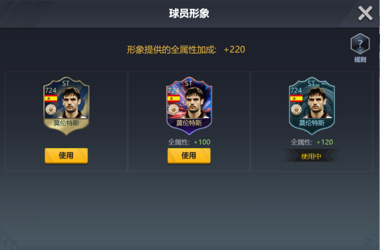The image size is (380, 250).
Task: Click the 全属性 +100 bonus text
Action: coord(189,142)
